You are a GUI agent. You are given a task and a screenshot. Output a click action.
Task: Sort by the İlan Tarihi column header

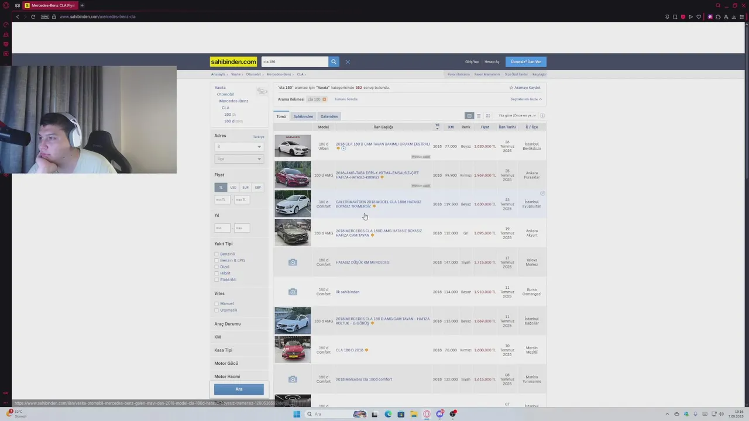click(507, 127)
